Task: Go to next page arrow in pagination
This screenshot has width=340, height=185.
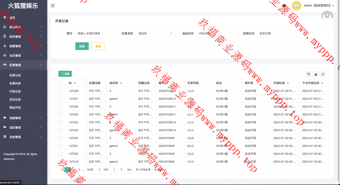Action: [99, 170]
